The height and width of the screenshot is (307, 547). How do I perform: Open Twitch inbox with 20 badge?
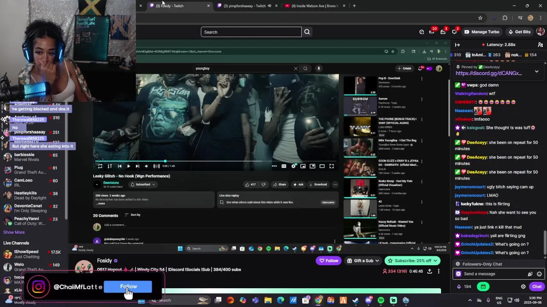pos(432,32)
